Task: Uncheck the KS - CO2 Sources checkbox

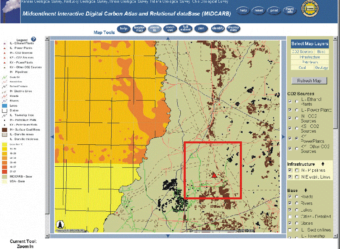Action: point(290,128)
